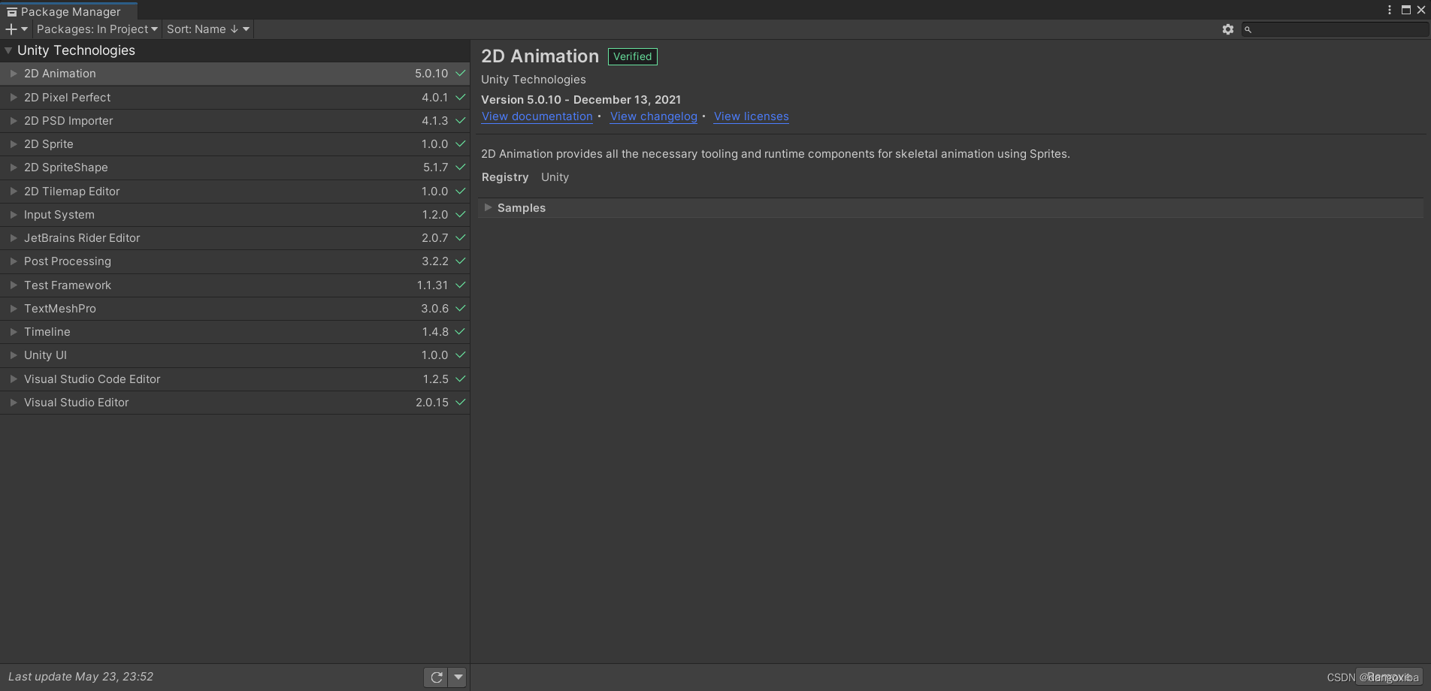Screen dimensions: 1431x691
Task: Click the 2D Animation installed checkmark icon
Action: (x=461, y=73)
